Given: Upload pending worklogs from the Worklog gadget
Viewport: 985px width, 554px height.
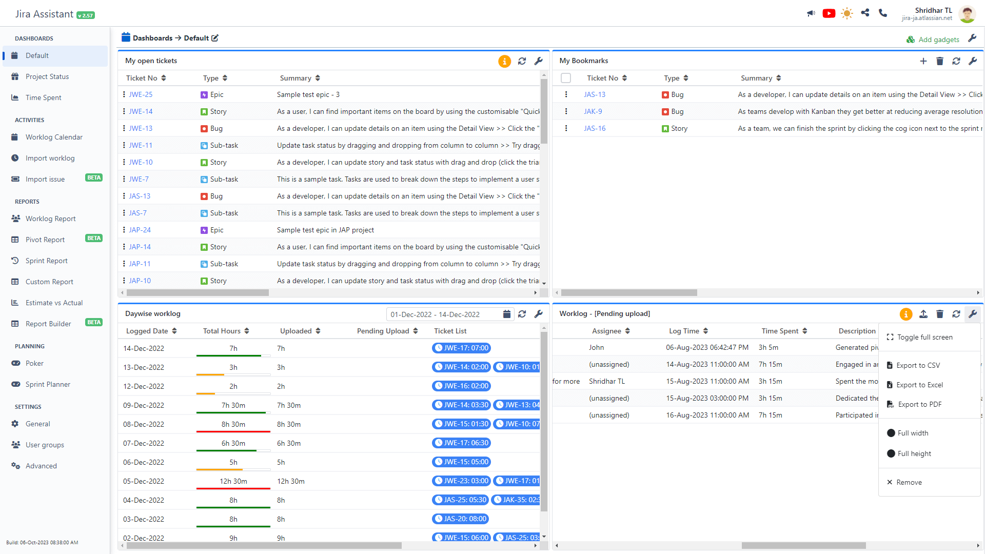Looking at the screenshot, I should tap(924, 314).
